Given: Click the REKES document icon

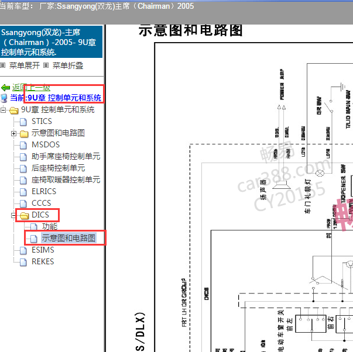Looking at the screenshot, I should click(x=23, y=262).
